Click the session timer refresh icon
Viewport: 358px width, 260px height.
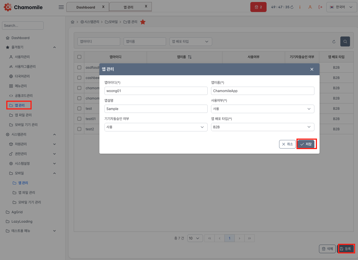[292, 7]
